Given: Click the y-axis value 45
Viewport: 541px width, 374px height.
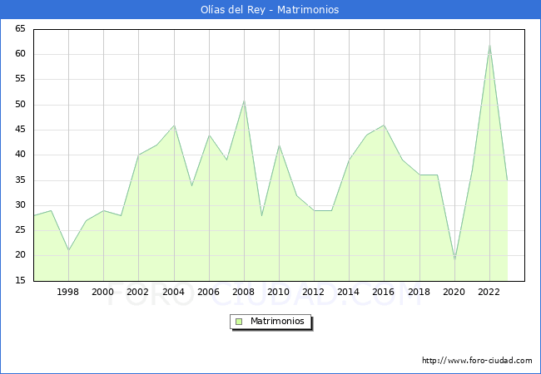Looking at the screenshot, I should [20, 130].
